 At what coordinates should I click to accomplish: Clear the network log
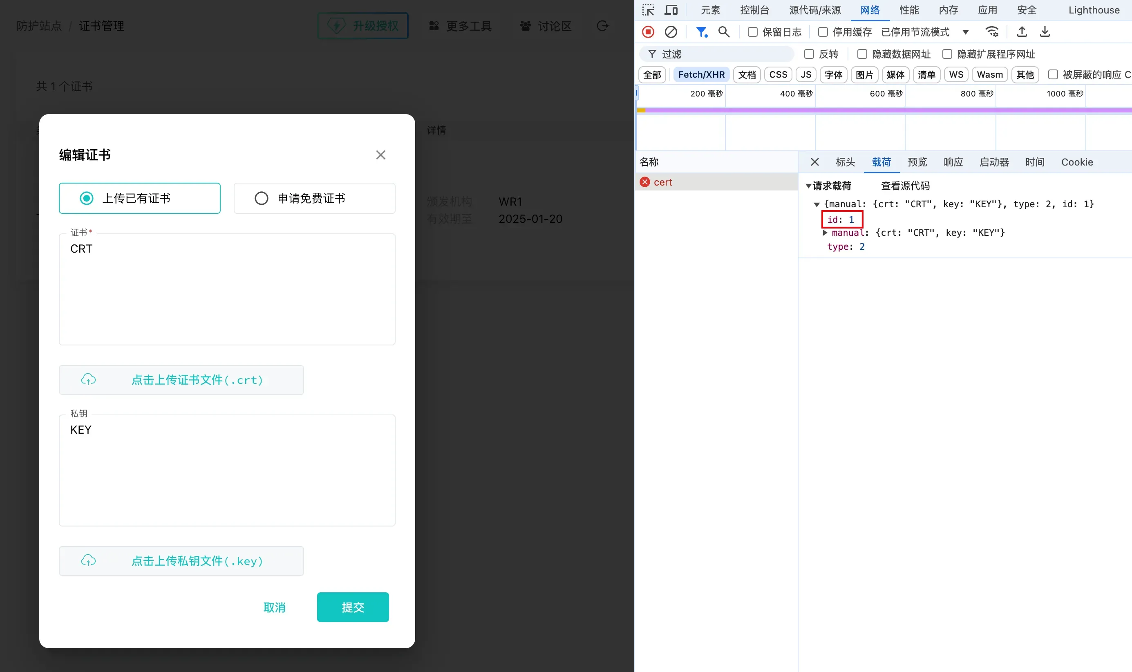click(x=670, y=32)
